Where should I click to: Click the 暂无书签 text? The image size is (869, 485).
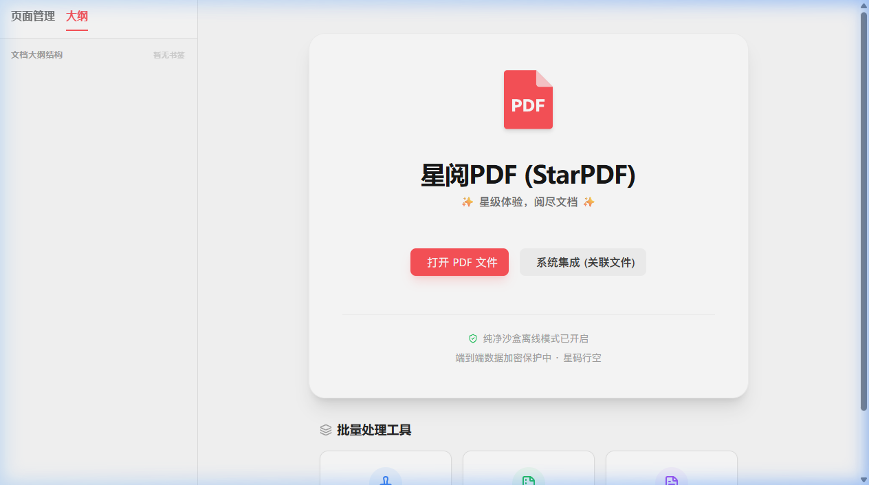[x=169, y=55]
